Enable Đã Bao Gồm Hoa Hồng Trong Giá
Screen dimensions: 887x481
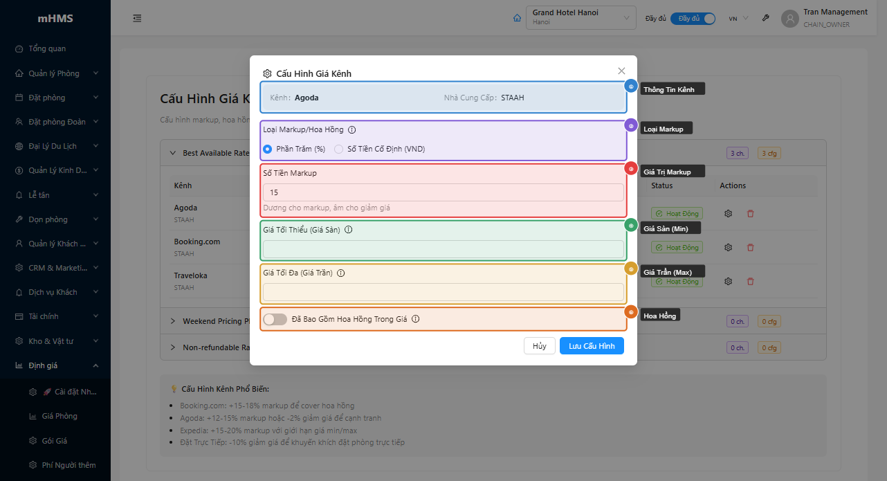pyautogui.click(x=275, y=319)
